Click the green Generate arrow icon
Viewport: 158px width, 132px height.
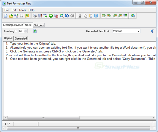[x=51, y=16]
